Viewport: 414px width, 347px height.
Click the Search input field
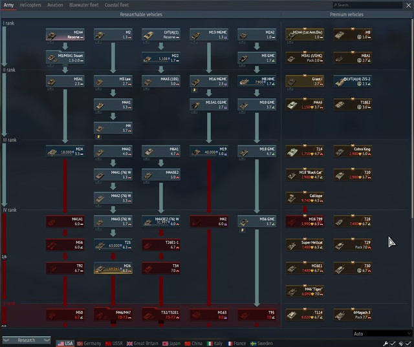[367, 5]
